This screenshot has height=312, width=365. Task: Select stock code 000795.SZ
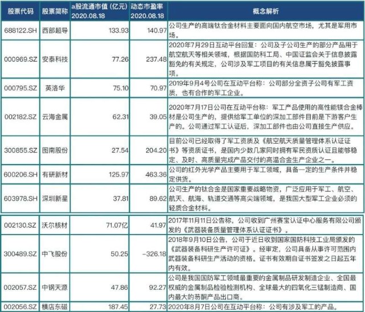[x=21, y=88]
